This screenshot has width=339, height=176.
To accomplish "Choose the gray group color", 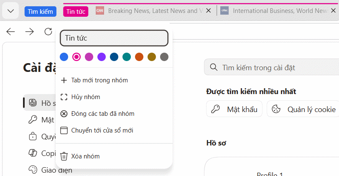I will pos(164,57).
